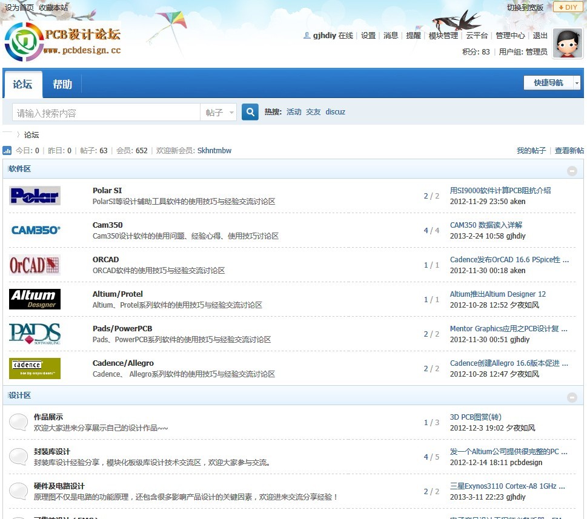Click the 软件区 category heading
The width and height of the screenshot is (587, 519).
tap(19, 169)
